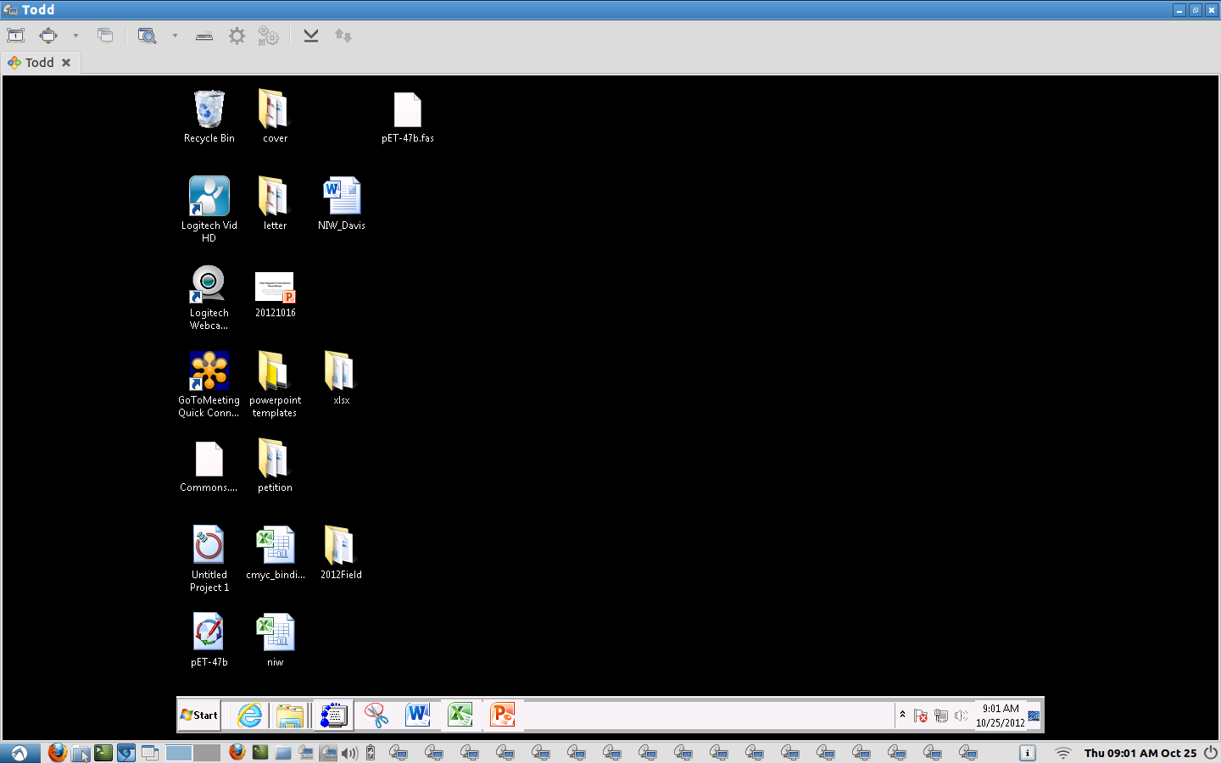This screenshot has width=1221, height=763.
Task: Open the Windows Start button
Action: pyautogui.click(x=199, y=715)
